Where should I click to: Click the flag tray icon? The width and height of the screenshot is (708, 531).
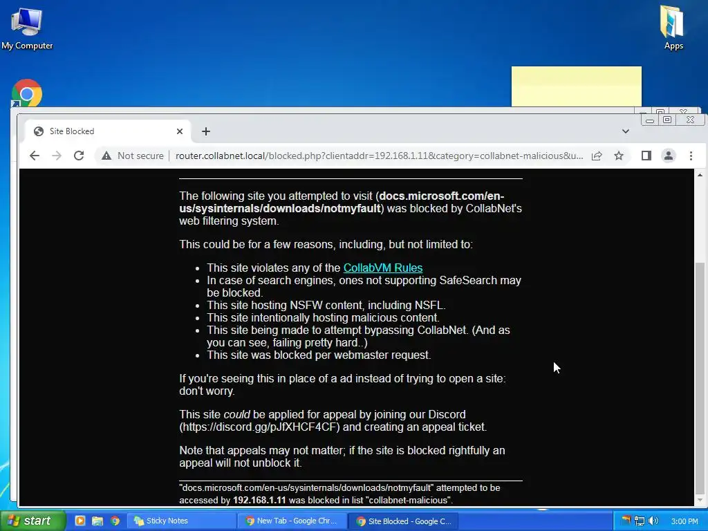[626, 521]
